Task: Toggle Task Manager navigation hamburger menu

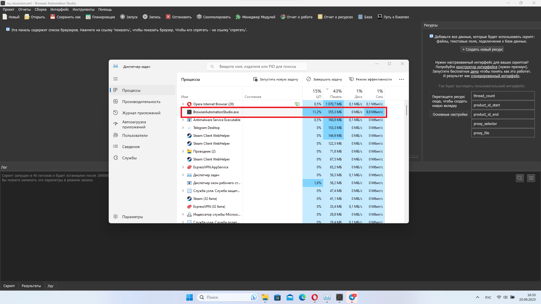Action: (x=116, y=79)
